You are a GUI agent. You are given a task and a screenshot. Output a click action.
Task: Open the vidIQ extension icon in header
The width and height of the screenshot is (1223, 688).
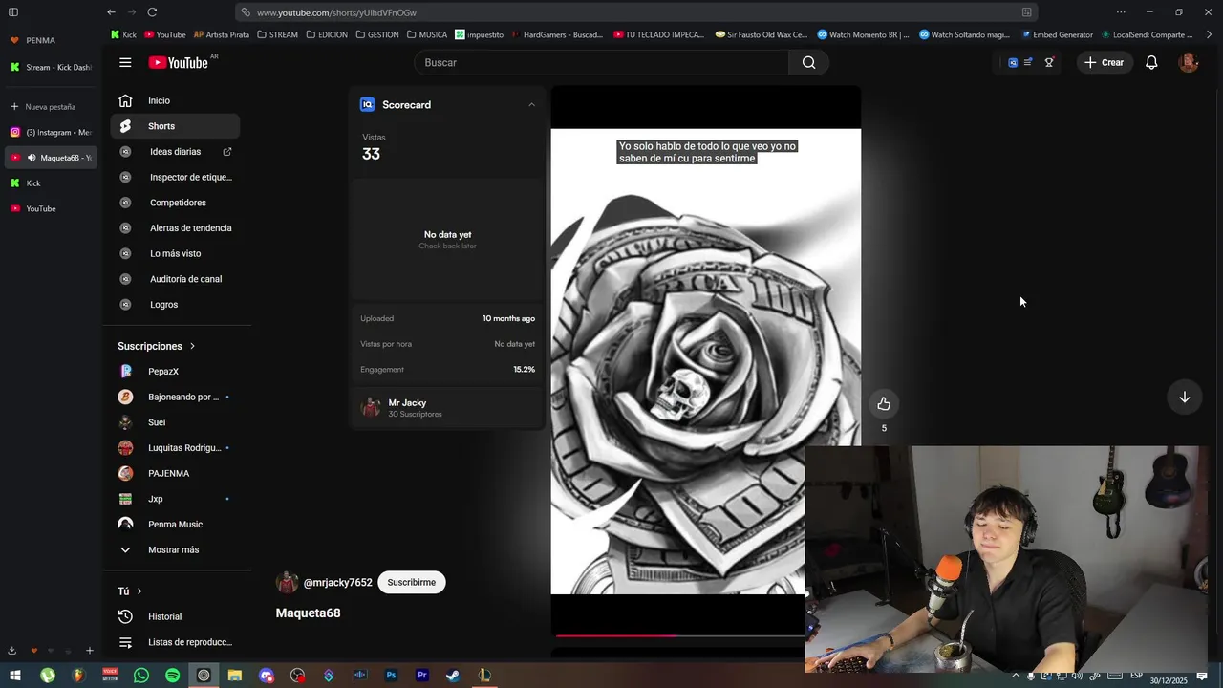click(x=1013, y=62)
